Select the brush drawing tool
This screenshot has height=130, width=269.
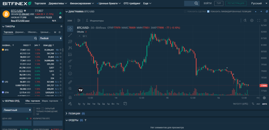coord(70,61)
